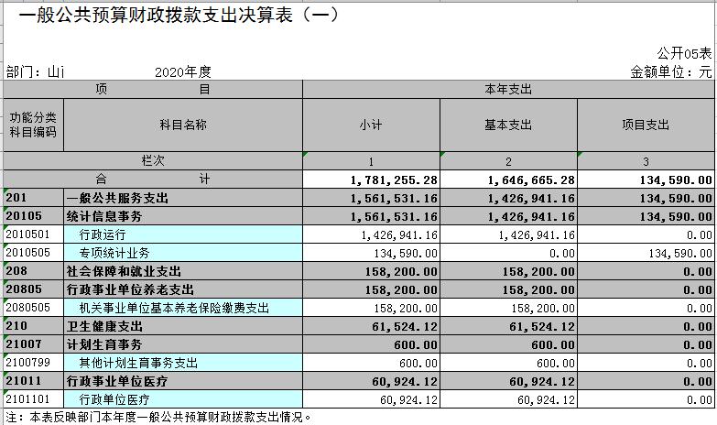
Task: Select code cell 20805
Action: tap(33, 289)
